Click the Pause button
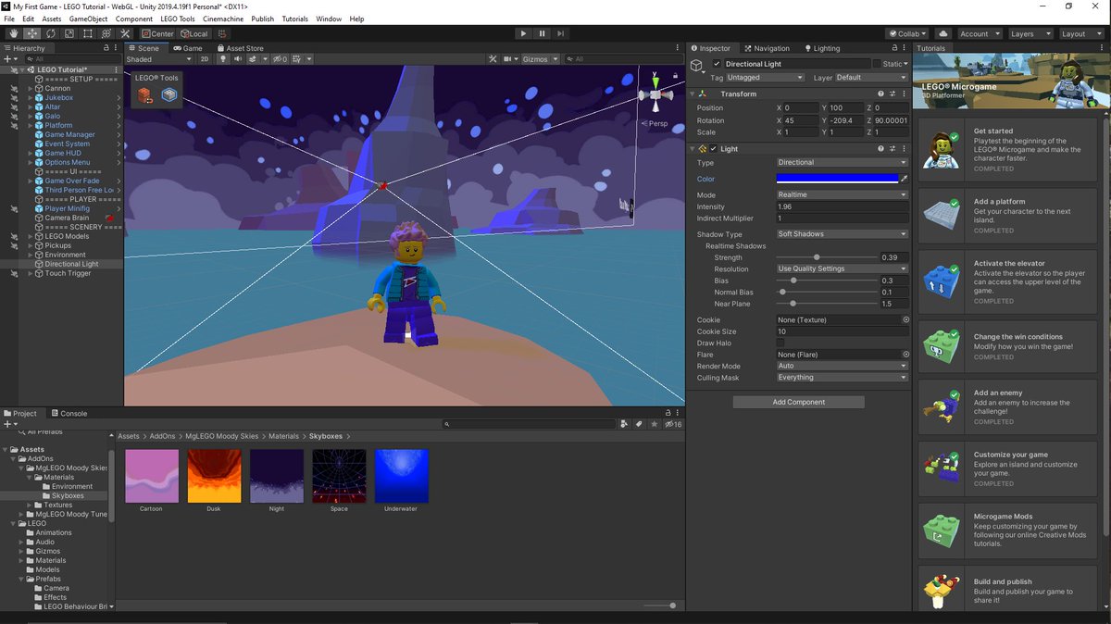The height and width of the screenshot is (624, 1111). pyautogui.click(x=542, y=33)
